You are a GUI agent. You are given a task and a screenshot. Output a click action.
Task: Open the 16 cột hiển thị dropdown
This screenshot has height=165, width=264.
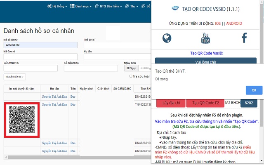(x=15, y=77)
